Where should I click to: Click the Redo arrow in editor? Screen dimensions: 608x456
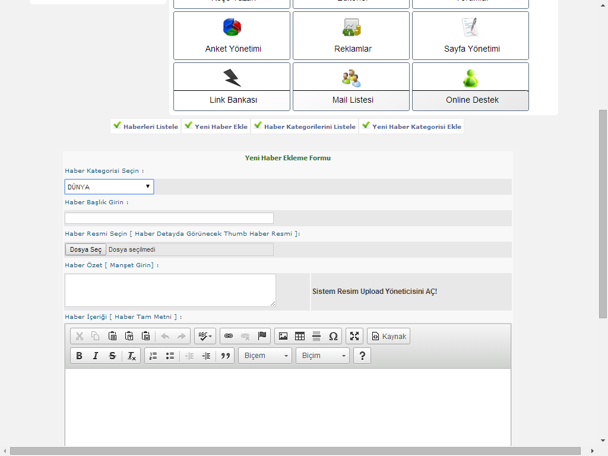[182, 336]
